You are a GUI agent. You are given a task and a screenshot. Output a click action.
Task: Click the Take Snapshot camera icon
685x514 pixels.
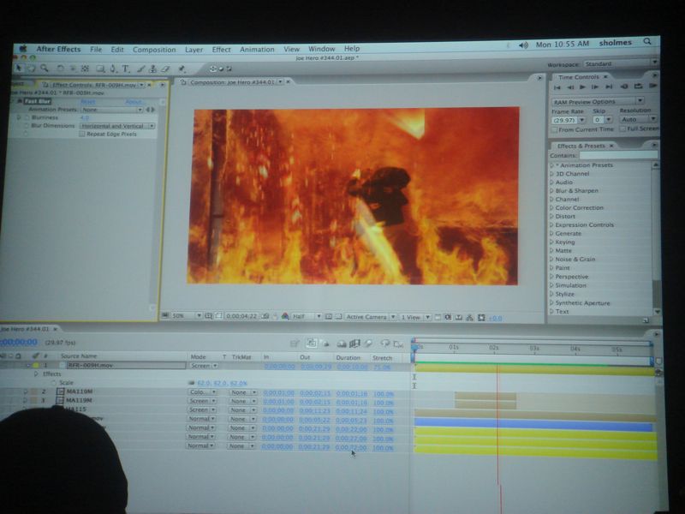pos(265,316)
